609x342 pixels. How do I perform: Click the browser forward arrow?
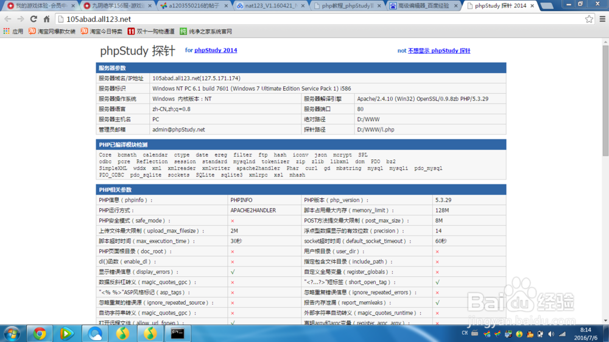(x=21, y=19)
